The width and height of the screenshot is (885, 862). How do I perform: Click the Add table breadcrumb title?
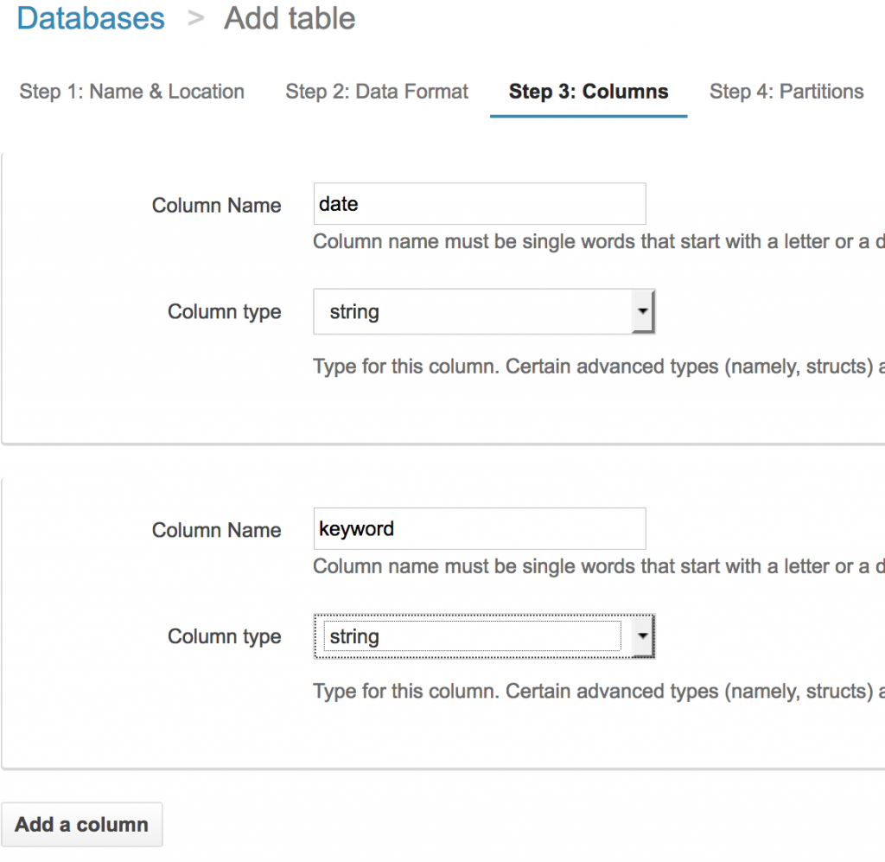point(290,18)
